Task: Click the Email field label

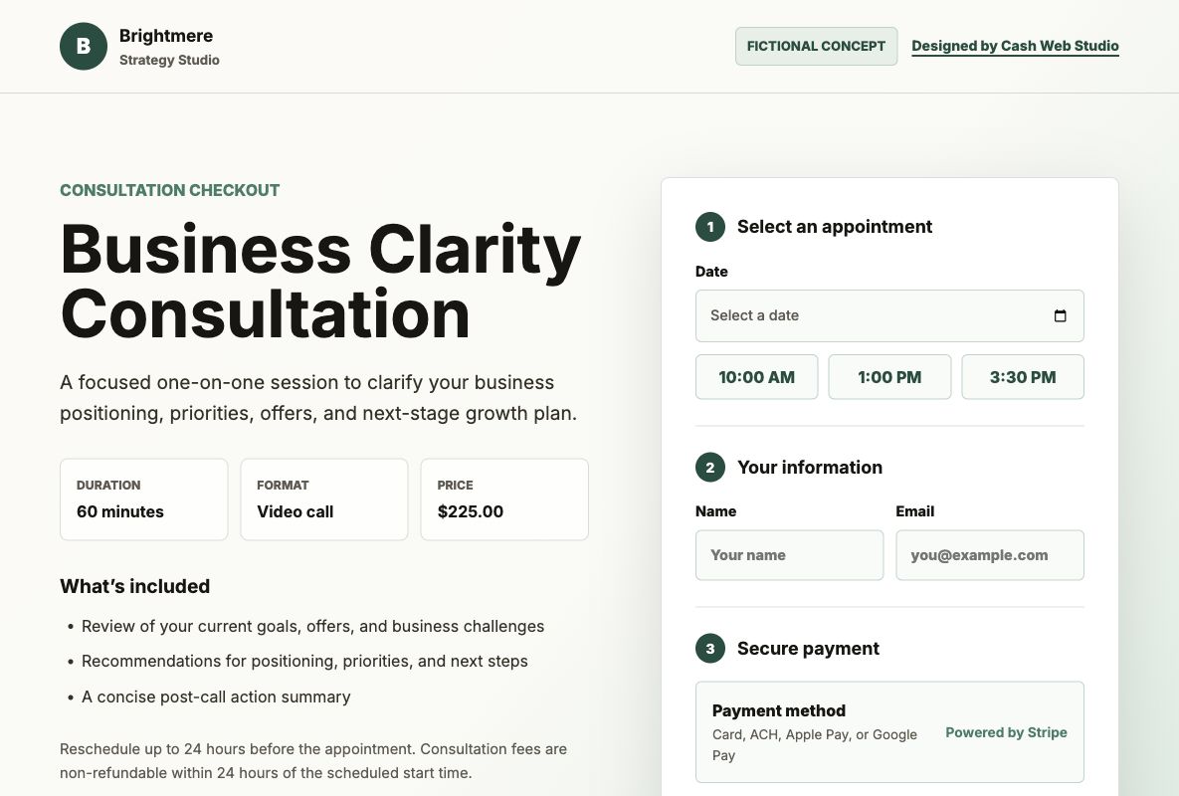Action: (915, 511)
